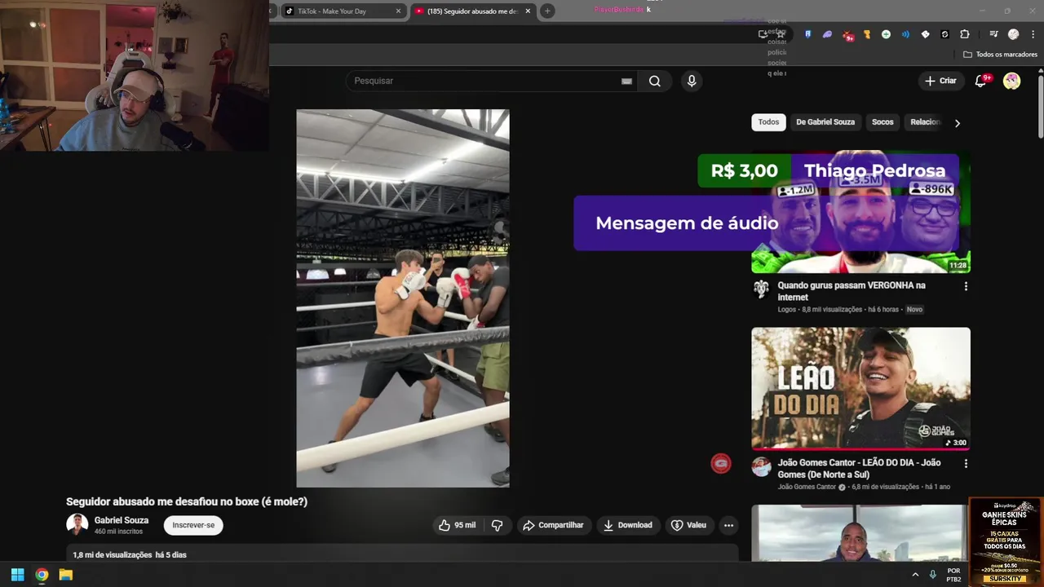Click the blue sound waves extension icon

tap(905, 34)
